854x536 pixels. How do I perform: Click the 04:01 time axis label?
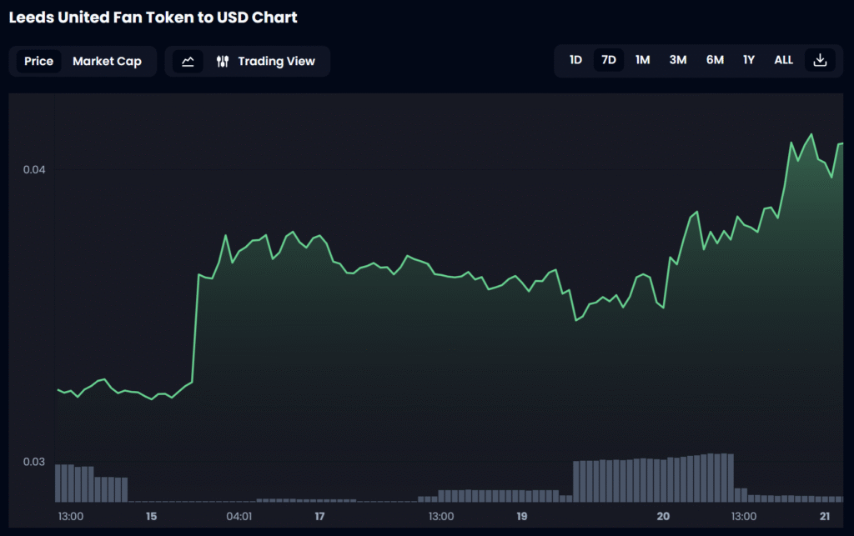(239, 516)
